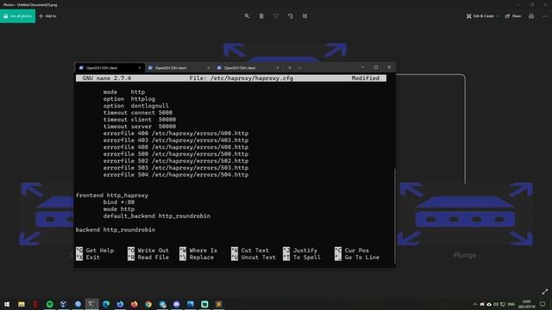This screenshot has height=310, width=552.
Task: Click the 'option httplog' line
Action: pyautogui.click(x=129, y=99)
